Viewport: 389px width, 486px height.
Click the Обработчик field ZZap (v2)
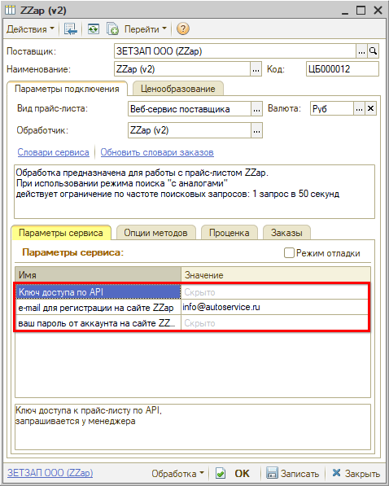(189, 130)
